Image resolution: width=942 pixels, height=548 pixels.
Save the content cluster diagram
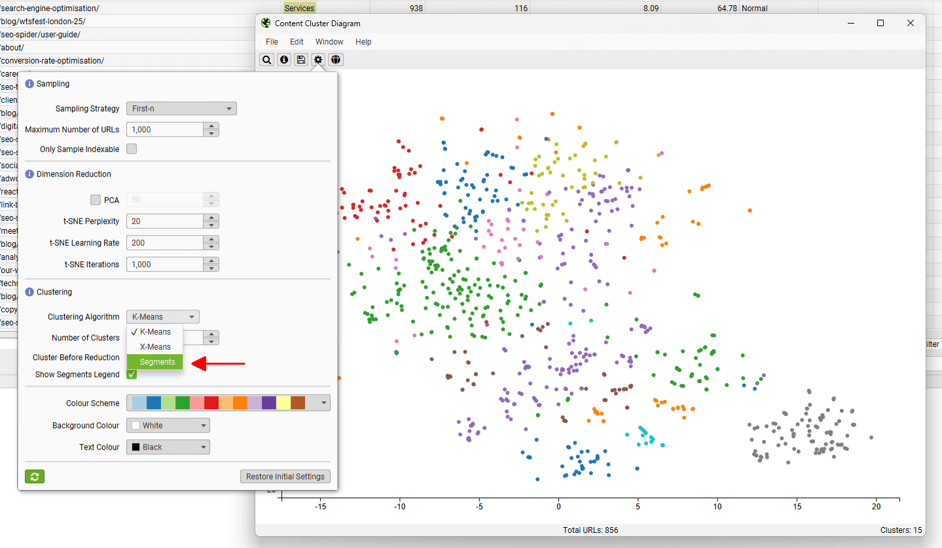(x=300, y=60)
